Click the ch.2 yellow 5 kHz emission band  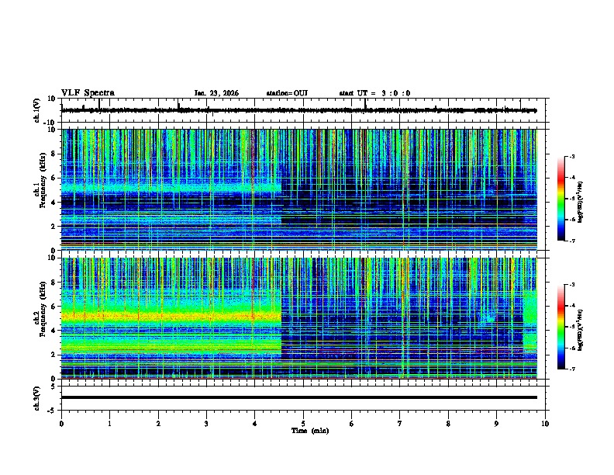(x=171, y=316)
